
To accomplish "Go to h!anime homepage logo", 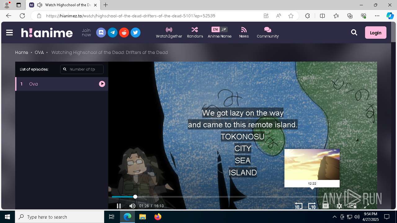I will [x=47, y=33].
